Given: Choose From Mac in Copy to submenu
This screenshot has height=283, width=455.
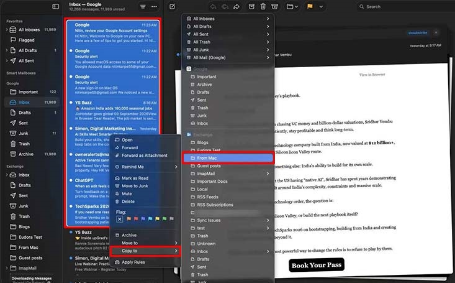Looking at the screenshot, I should tap(228, 158).
